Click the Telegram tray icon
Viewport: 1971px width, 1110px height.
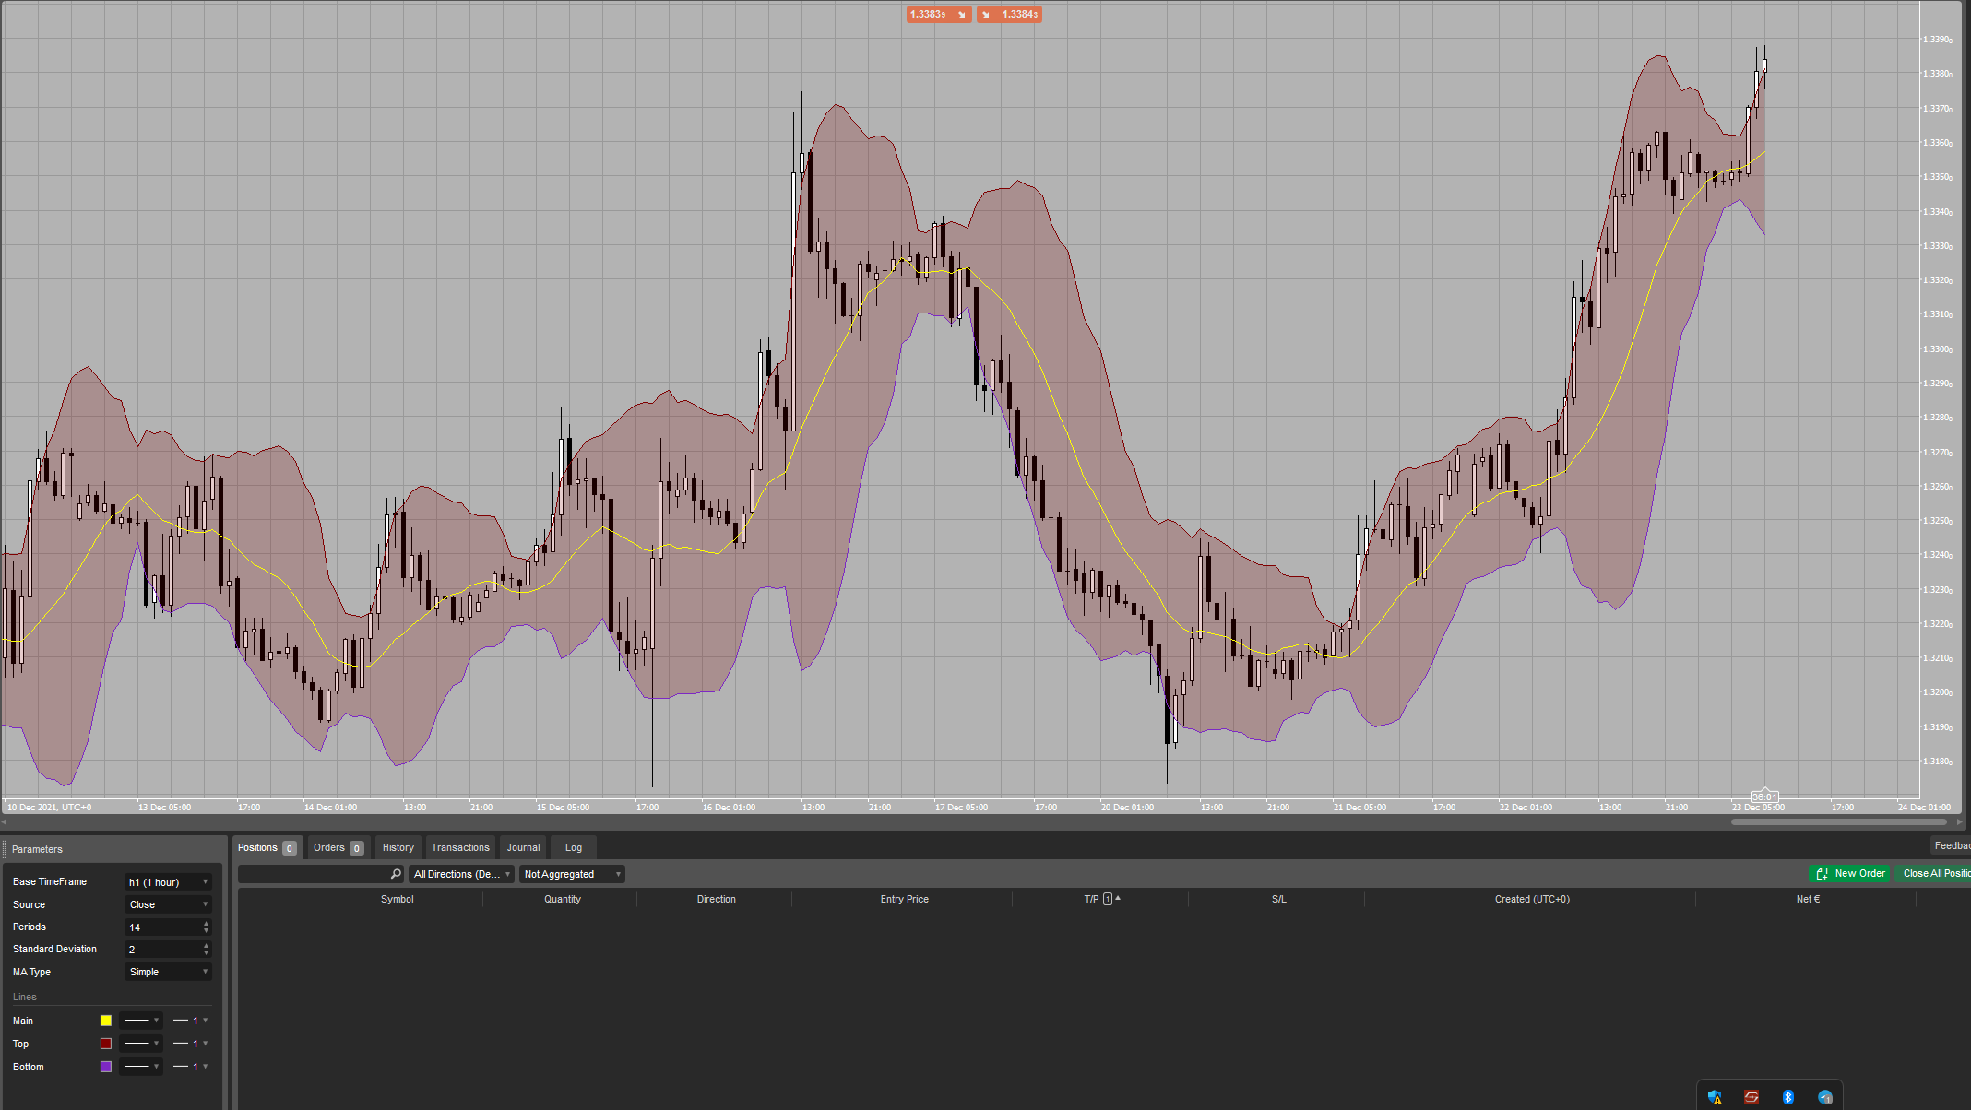(x=1825, y=1097)
